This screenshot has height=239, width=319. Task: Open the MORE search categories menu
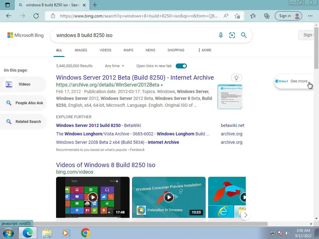tap(205, 50)
